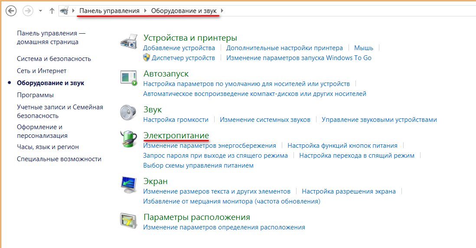Screen dimensions: 476x248
Task: Open Настройка разрешения экрана link
Action: coord(349,191)
